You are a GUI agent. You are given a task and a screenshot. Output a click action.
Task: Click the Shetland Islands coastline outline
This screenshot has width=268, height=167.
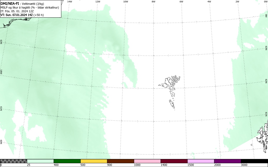262,137
